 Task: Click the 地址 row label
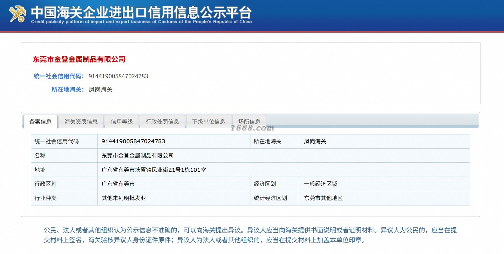point(64,170)
